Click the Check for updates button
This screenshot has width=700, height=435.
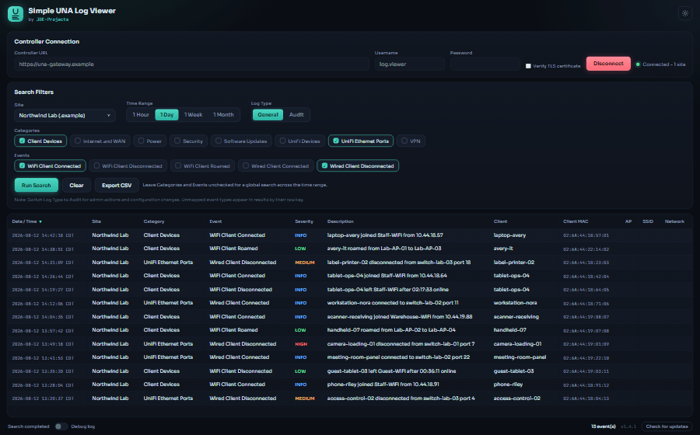click(x=667, y=426)
